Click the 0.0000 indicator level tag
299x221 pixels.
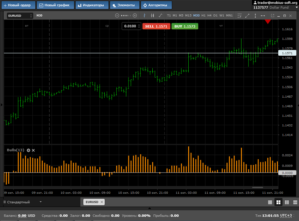pos(287,173)
